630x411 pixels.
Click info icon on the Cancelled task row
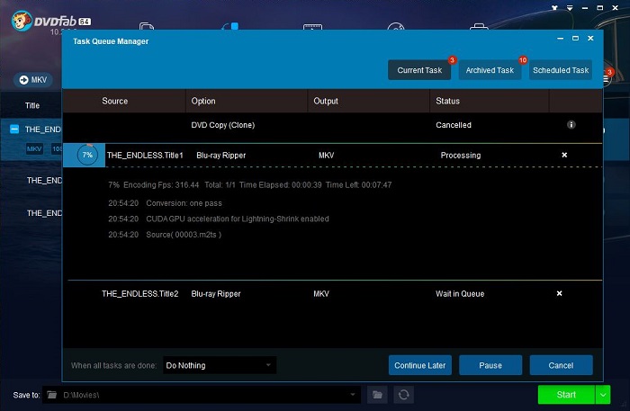[x=571, y=124]
